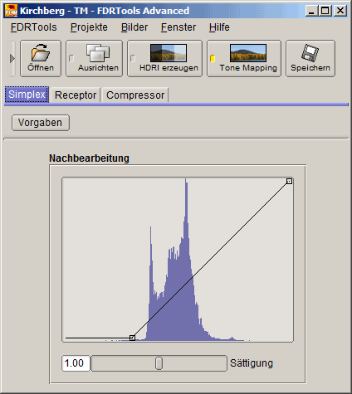Toggle the yellow Tone Mapping indicator
The height and width of the screenshot is (394, 352).
pyautogui.click(x=213, y=58)
